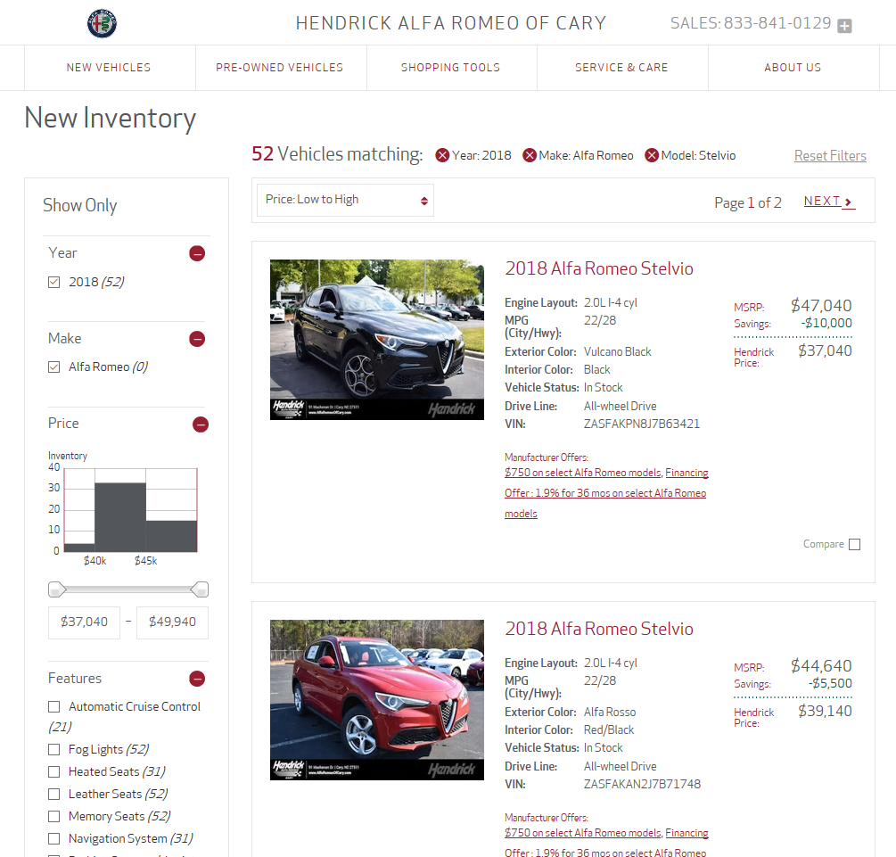Screen dimensions: 896x857
Task: Remove the Year: 2018 filter
Action: (x=441, y=155)
